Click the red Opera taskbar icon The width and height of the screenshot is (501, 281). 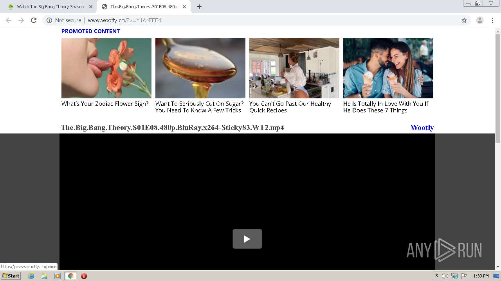[x=84, y=276]
